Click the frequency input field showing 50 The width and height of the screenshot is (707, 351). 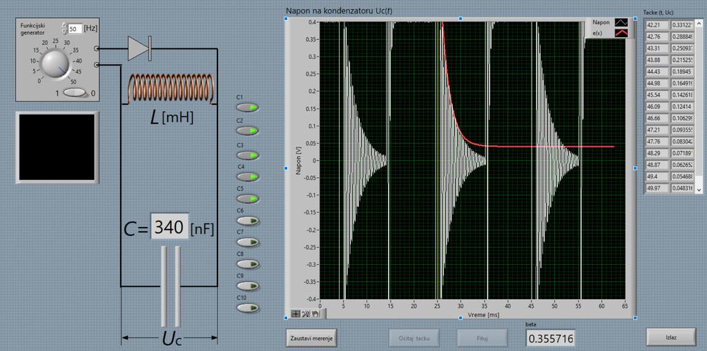[x=75, y=28]
